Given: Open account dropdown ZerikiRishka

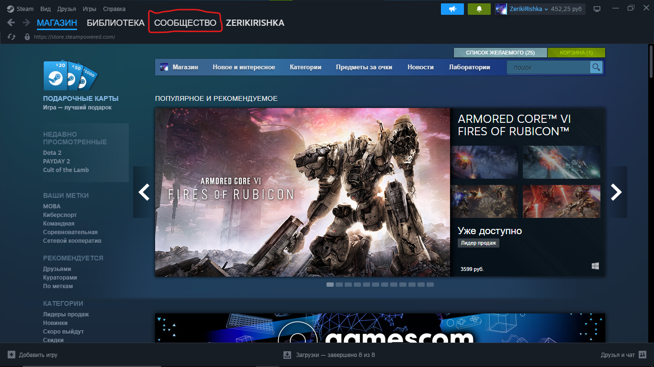Looking at the screenshot, I should (x=529, y=9).
